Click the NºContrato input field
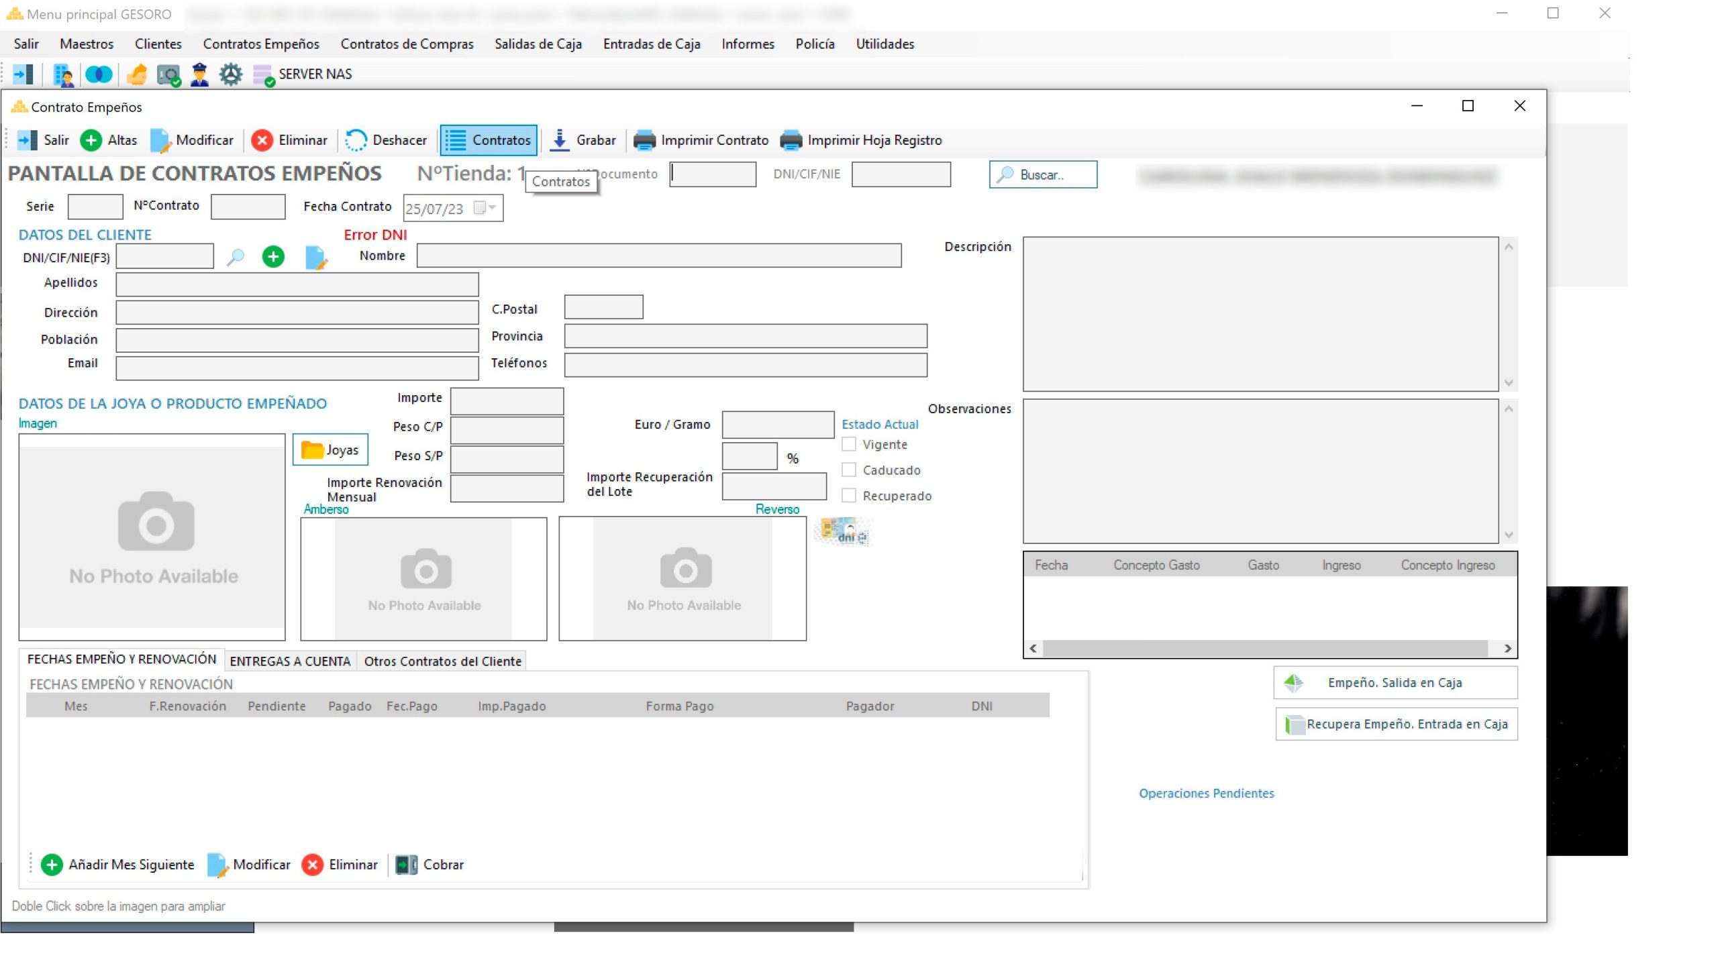The width and height of the screenshot is (1718, 966). point(248,207)
